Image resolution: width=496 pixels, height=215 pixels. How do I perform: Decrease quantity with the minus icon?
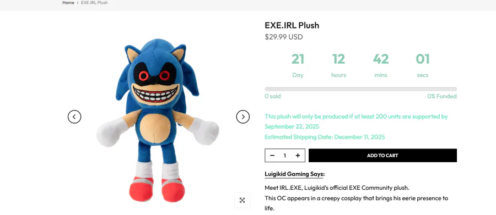[272, 155]
